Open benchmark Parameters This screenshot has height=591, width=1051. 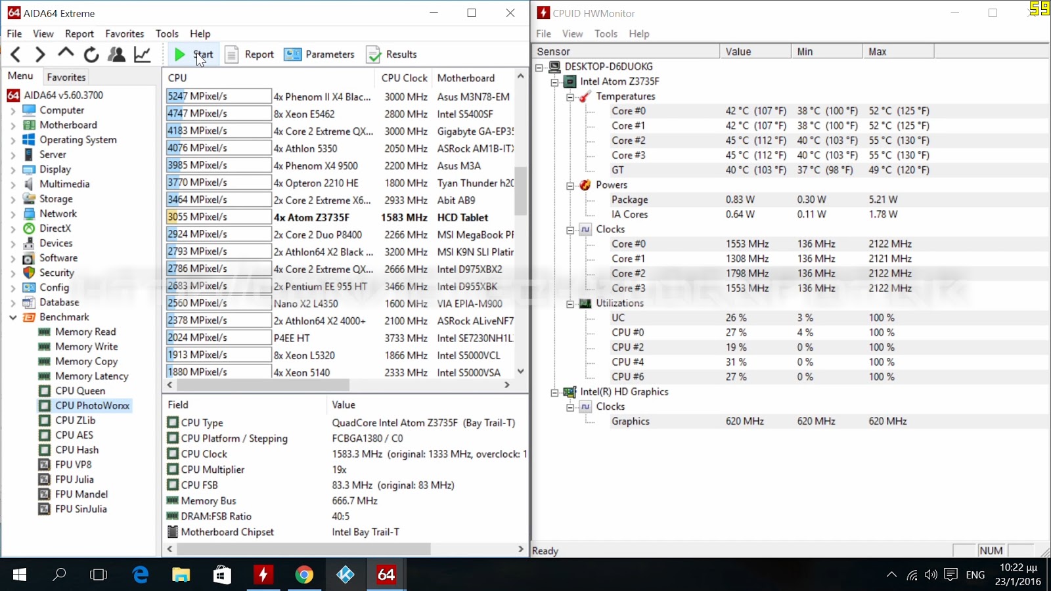319,55
